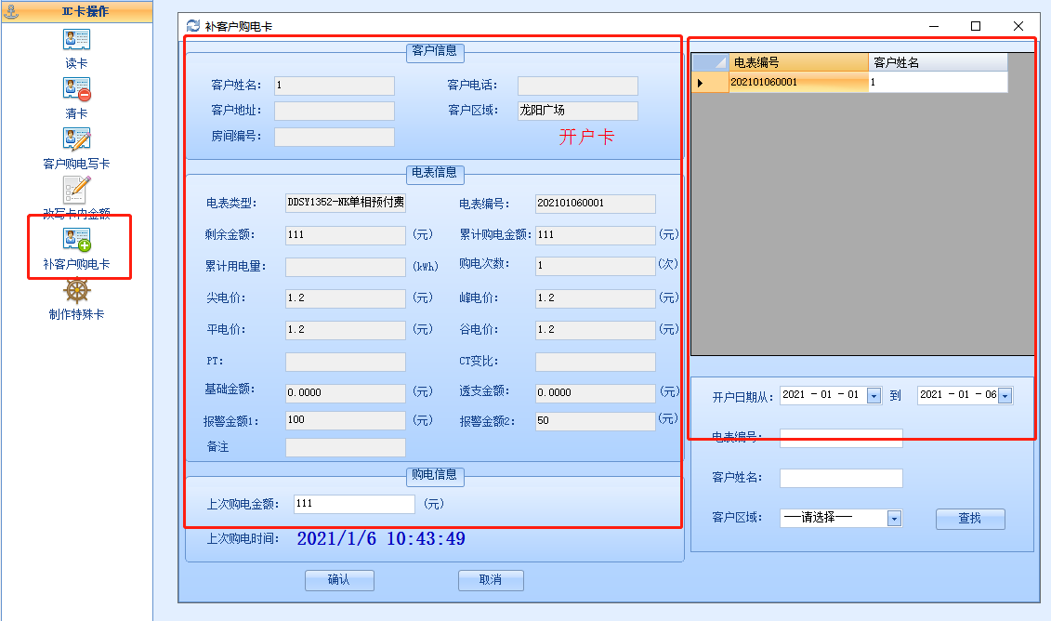Viewport: 1051px width, 621px height.
Task: Click the 电表编号 column header
Action: (x=798, y=62)
